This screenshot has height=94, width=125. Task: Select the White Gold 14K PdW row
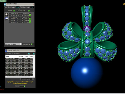(x=19, y=75)
